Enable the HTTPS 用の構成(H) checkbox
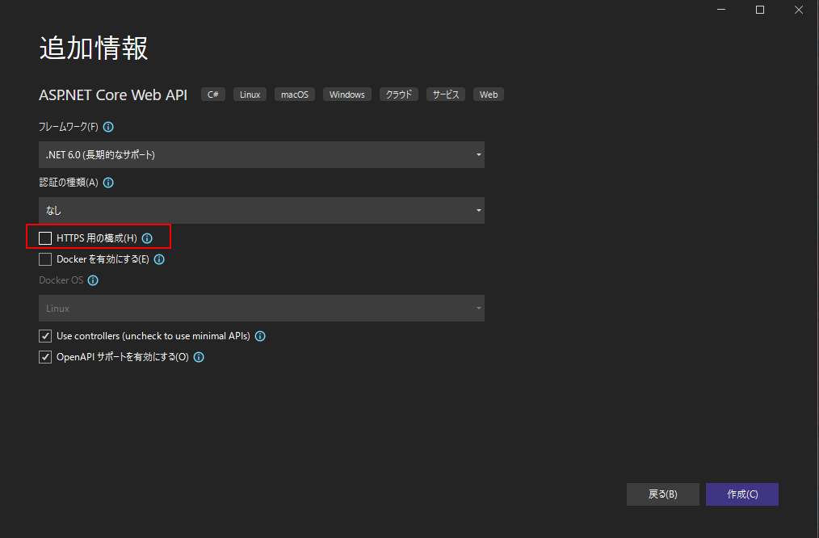This screenshot has width=819, height=538. [45, 238]
